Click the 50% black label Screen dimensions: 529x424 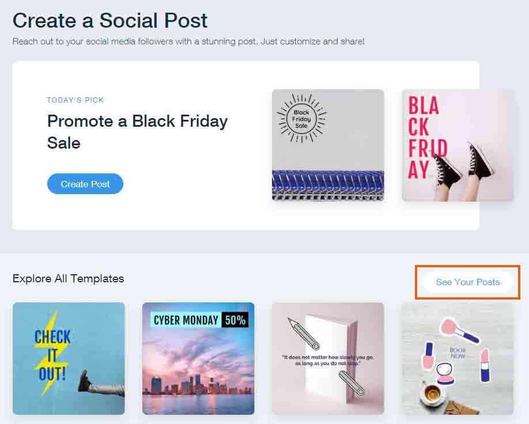click(235, 320)
